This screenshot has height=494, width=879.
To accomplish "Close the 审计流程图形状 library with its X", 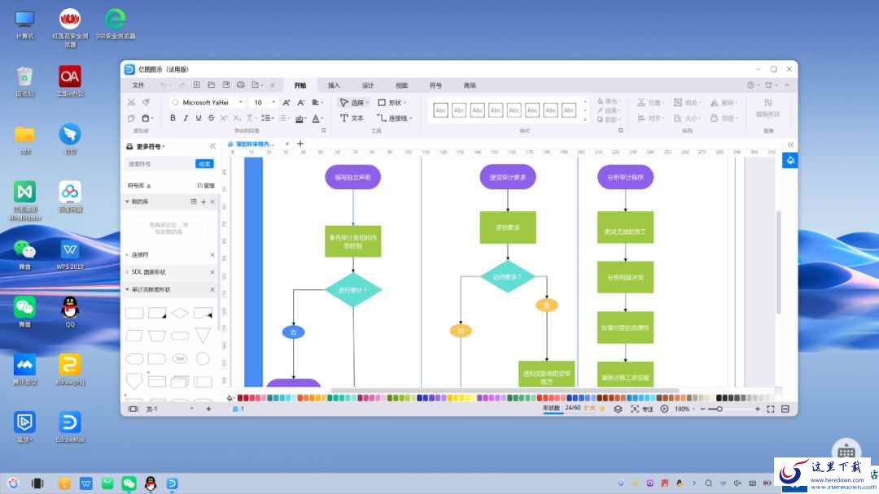I will click(212, 289).
